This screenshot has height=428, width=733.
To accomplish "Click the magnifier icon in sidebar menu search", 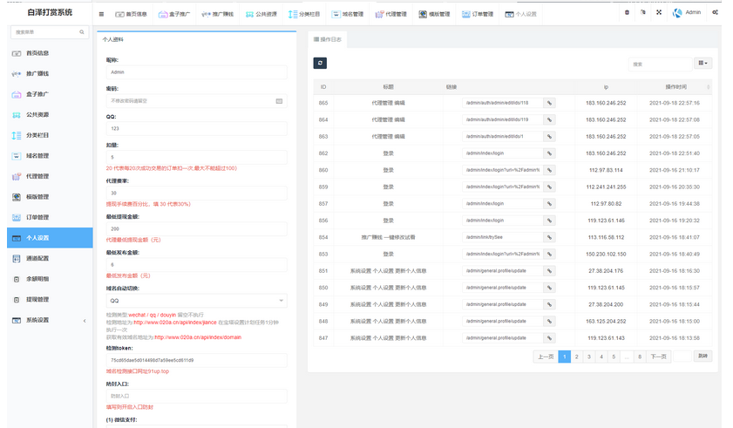I will coord(82,32).
